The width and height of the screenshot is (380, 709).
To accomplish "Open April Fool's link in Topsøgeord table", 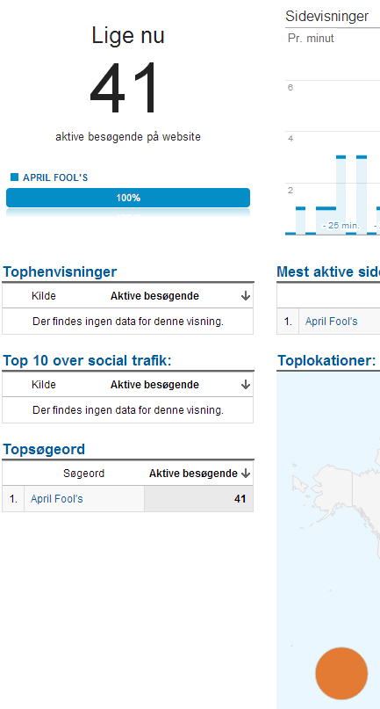I will (x=56, y=499).
